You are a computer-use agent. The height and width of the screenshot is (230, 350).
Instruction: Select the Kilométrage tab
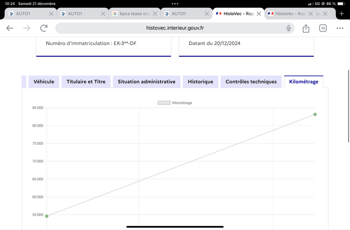pos(304,81)
